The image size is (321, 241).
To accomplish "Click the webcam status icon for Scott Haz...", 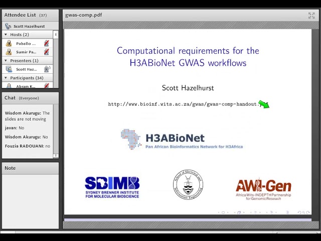I will pyautogui.click(x=47, y=69).
